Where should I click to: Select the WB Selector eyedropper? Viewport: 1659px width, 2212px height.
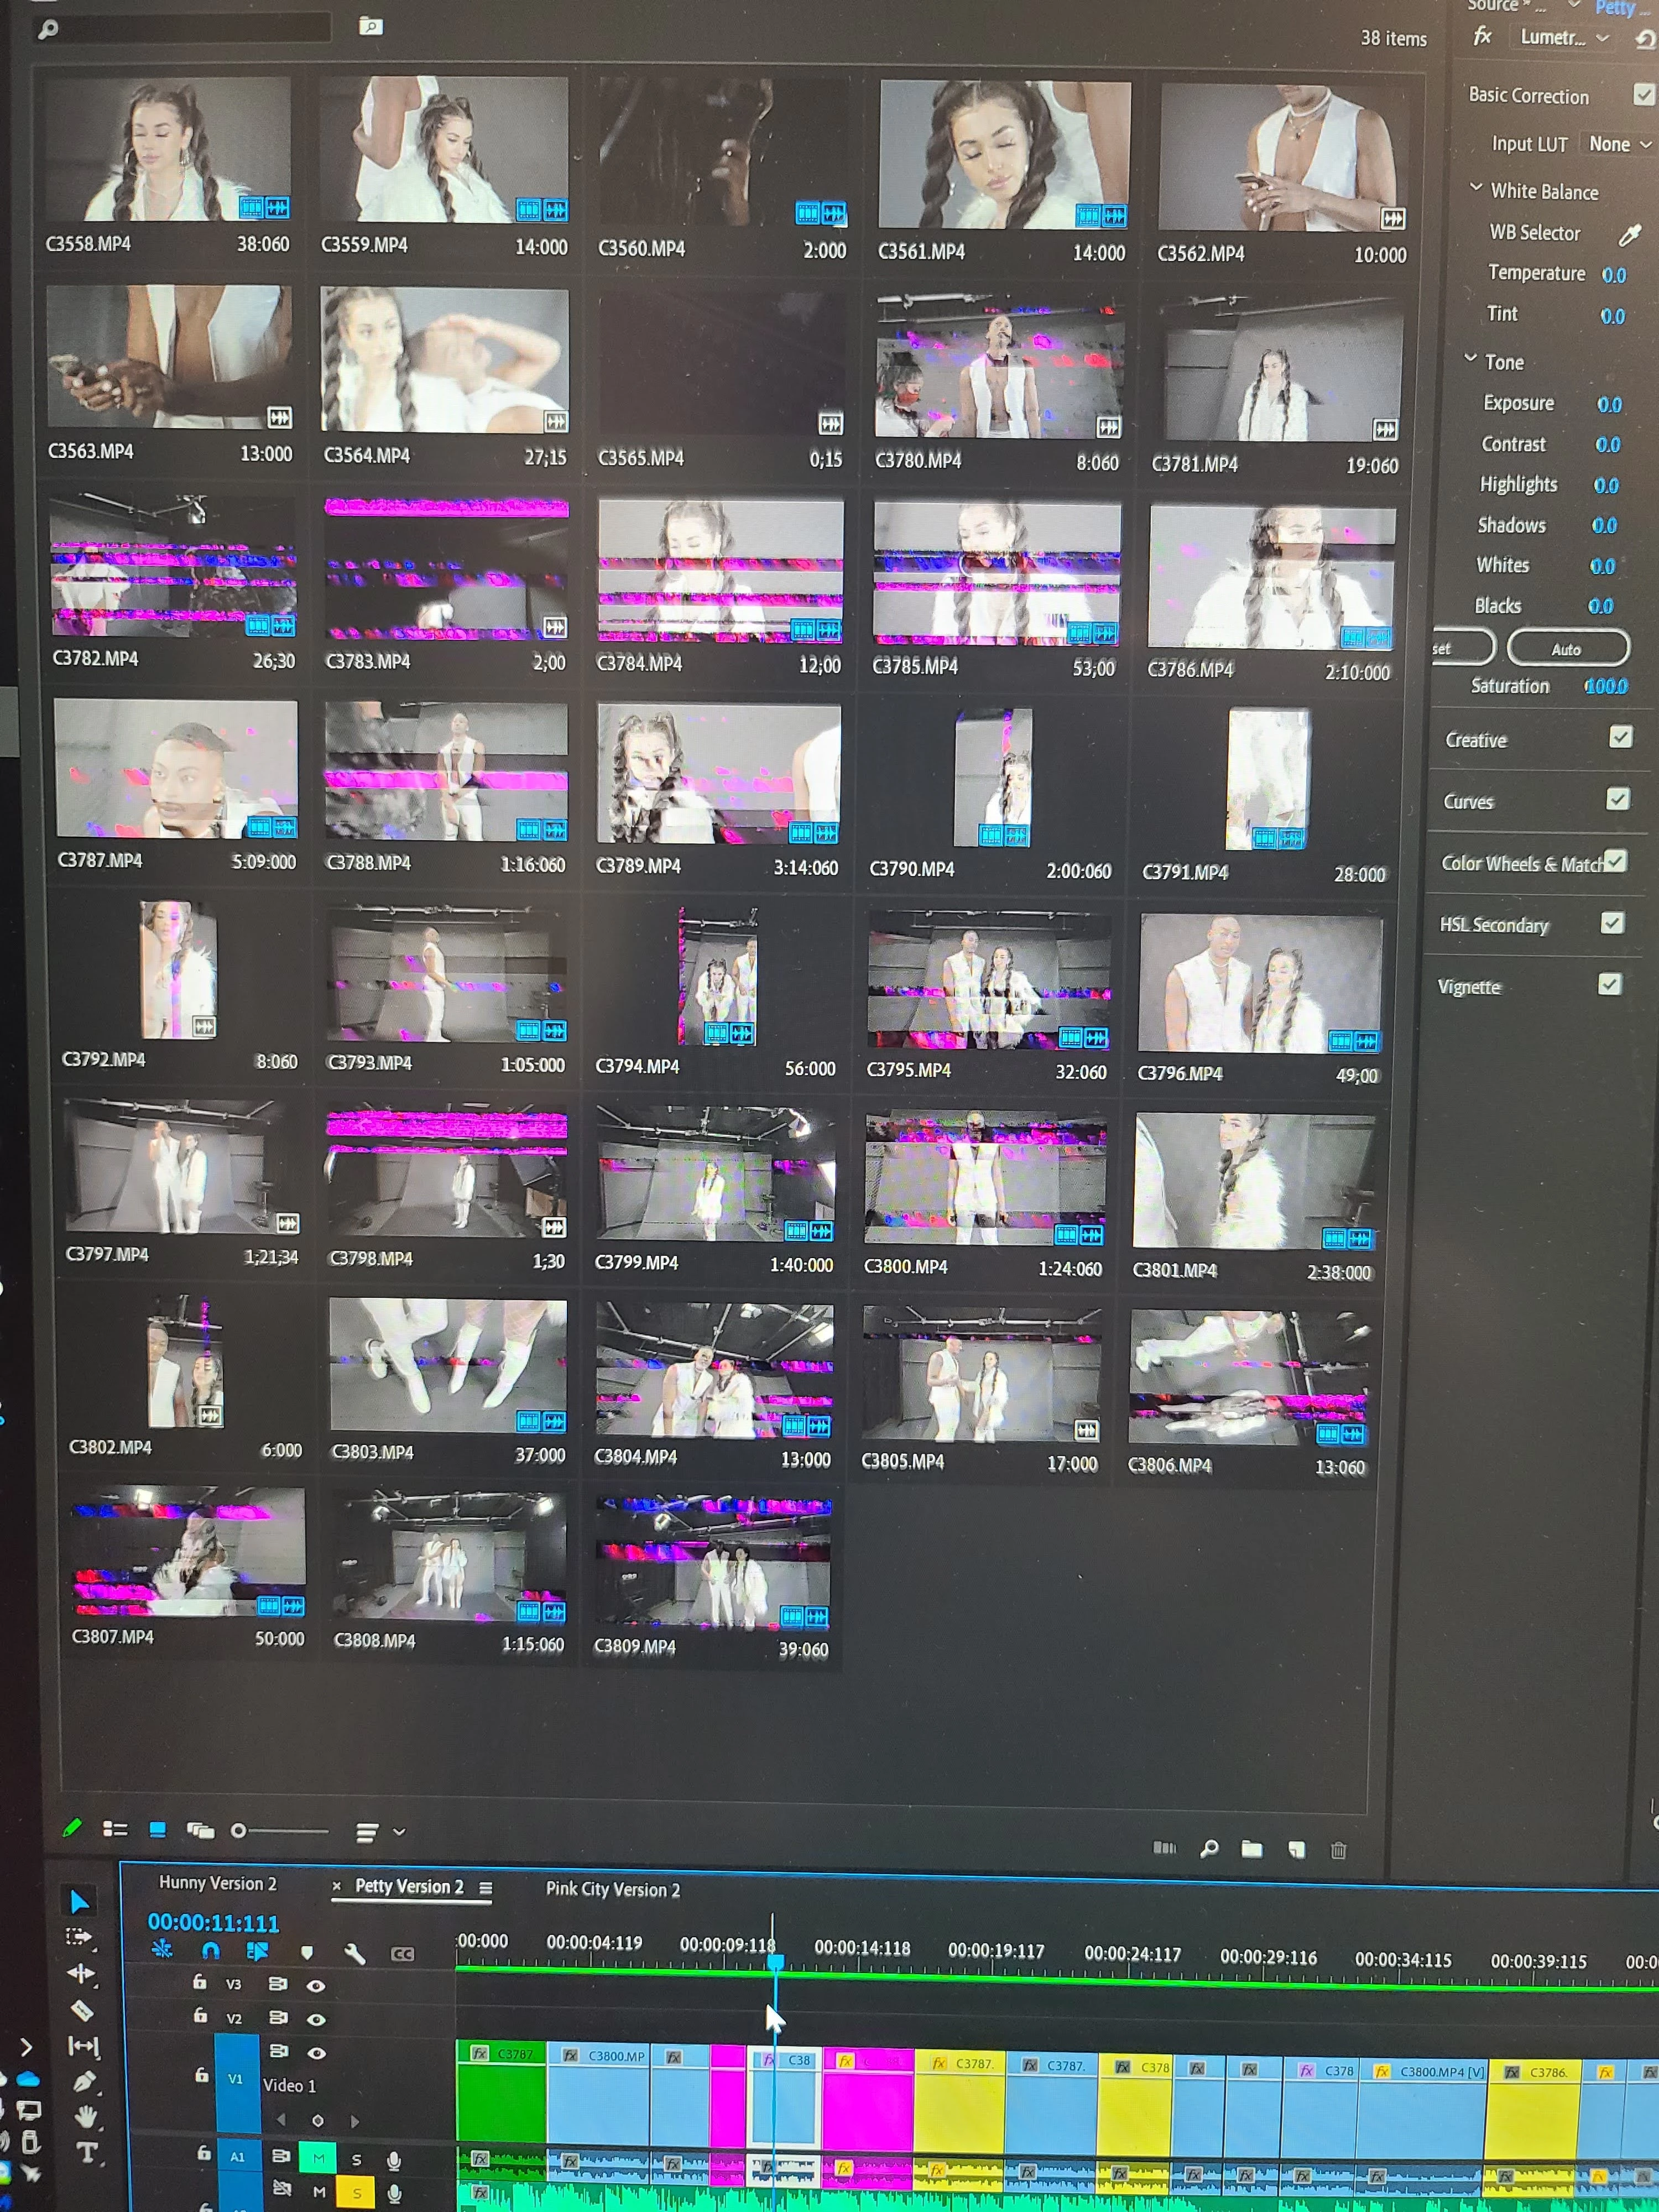click(1629, 235)
